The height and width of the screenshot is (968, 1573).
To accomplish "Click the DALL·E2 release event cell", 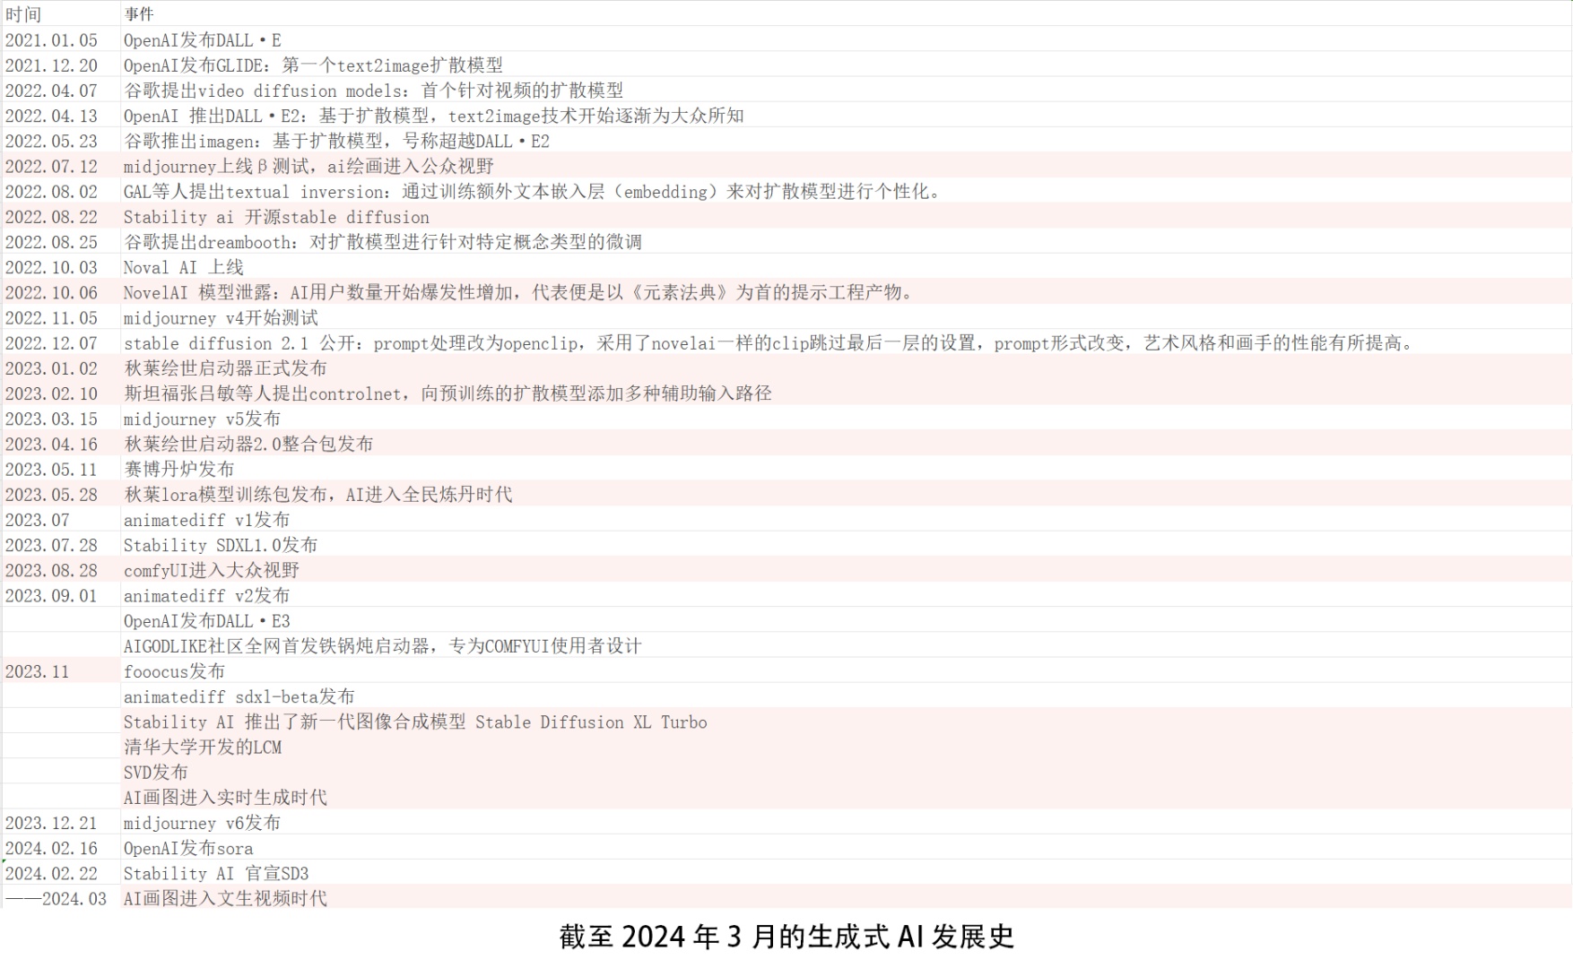I will point(846,115).
